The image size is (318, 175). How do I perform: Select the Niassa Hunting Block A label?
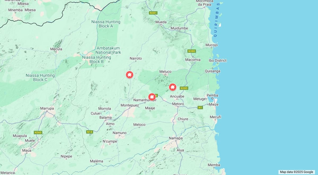[x=106, y=24]
